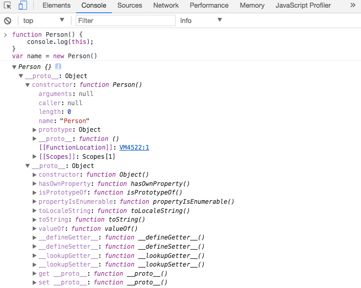Collapse the constructor: function Person() node
361x288 pixels.
coord(28,85)
